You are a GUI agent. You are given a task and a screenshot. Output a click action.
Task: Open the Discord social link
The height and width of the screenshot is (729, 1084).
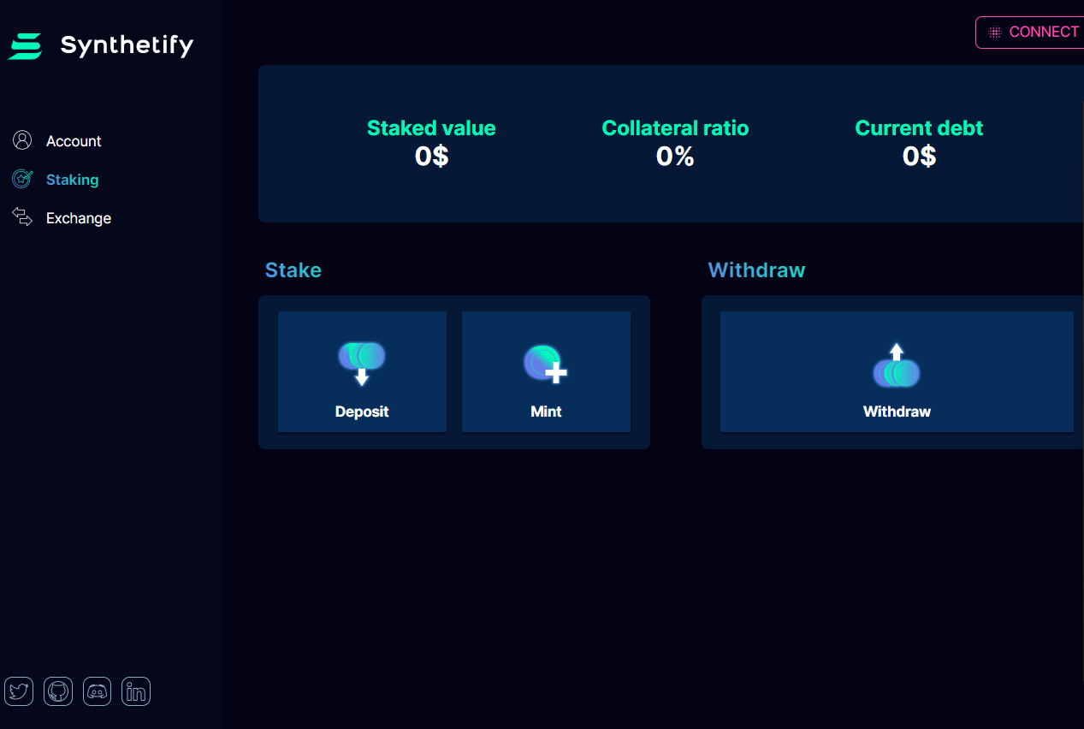[x=98, y=691]
